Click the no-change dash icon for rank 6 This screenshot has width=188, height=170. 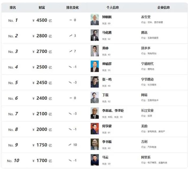pos(71,98)
